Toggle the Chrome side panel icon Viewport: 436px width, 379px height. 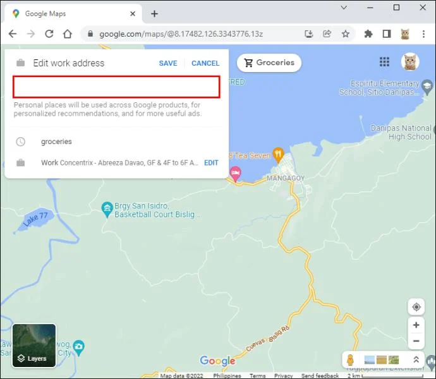tap(387, 34)
